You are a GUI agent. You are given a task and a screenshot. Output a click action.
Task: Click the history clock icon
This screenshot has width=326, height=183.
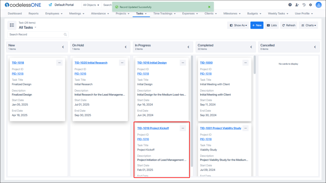coord(304,5)
